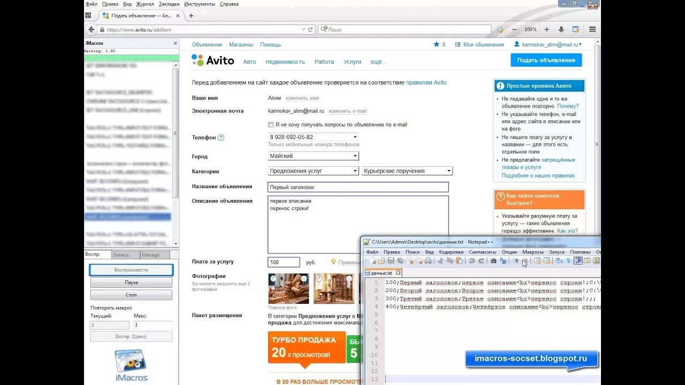
Task: Open Firefox Инструменты menu
Action: (200, 4)
